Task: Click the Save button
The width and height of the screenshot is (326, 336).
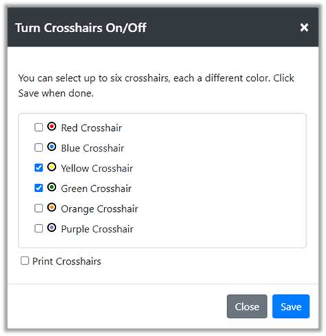Action: [291, 307]
